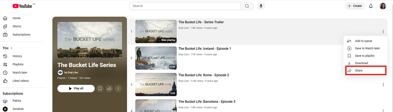The image size is (393, 112).
Task: Open The Bucket Life - Series Trailer title
Action: [x=201, y=22]
